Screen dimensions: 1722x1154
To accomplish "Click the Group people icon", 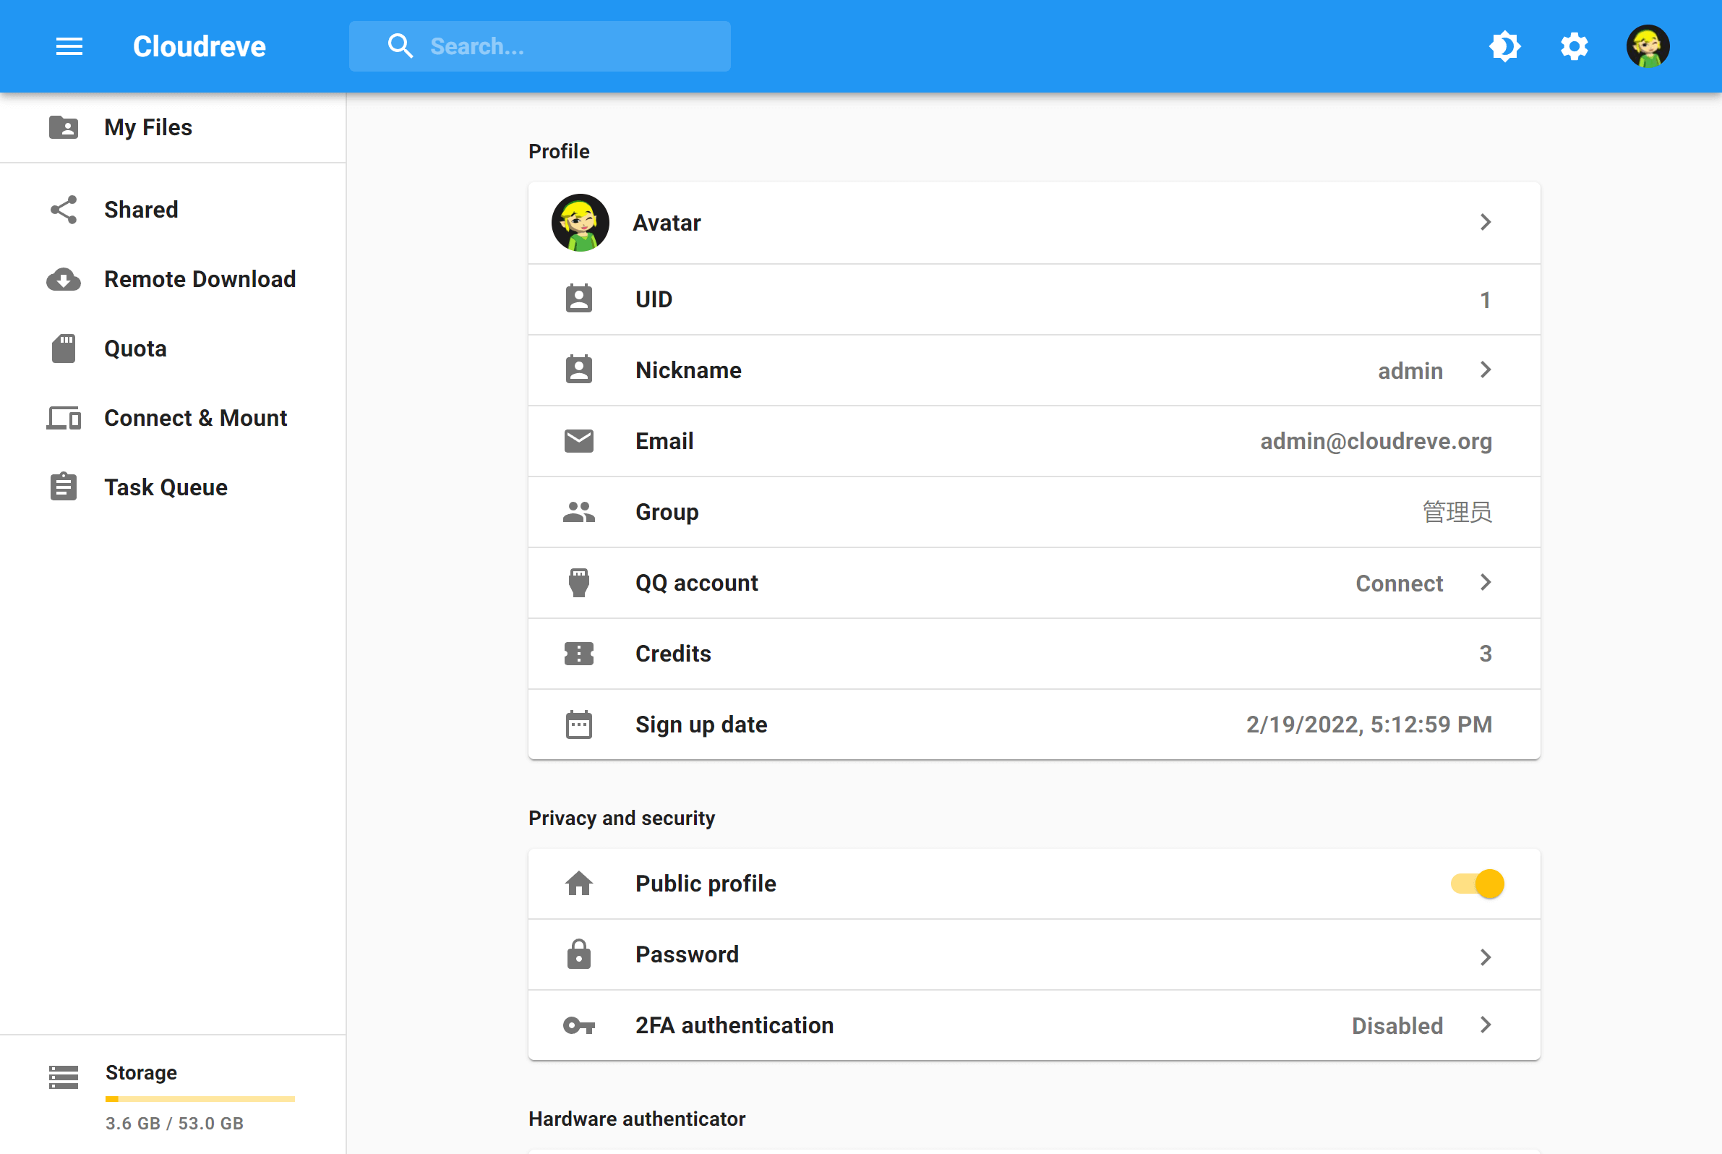I will (x=579, y=511).
